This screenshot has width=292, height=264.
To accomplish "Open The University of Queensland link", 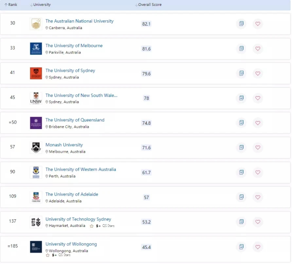I will point(75,120).
